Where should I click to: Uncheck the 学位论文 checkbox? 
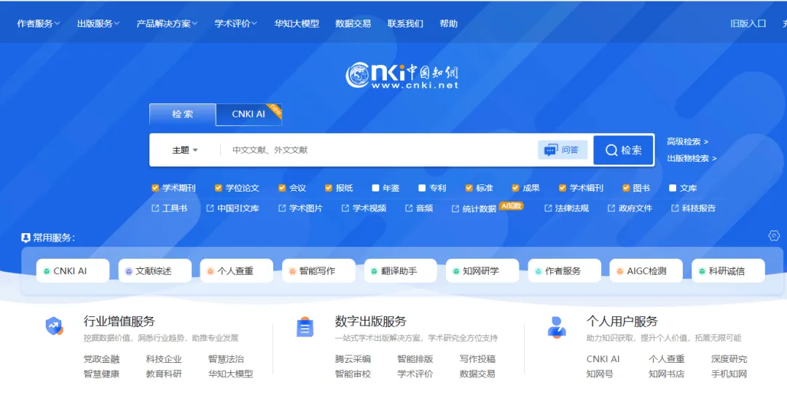click(x=219, y=188)
